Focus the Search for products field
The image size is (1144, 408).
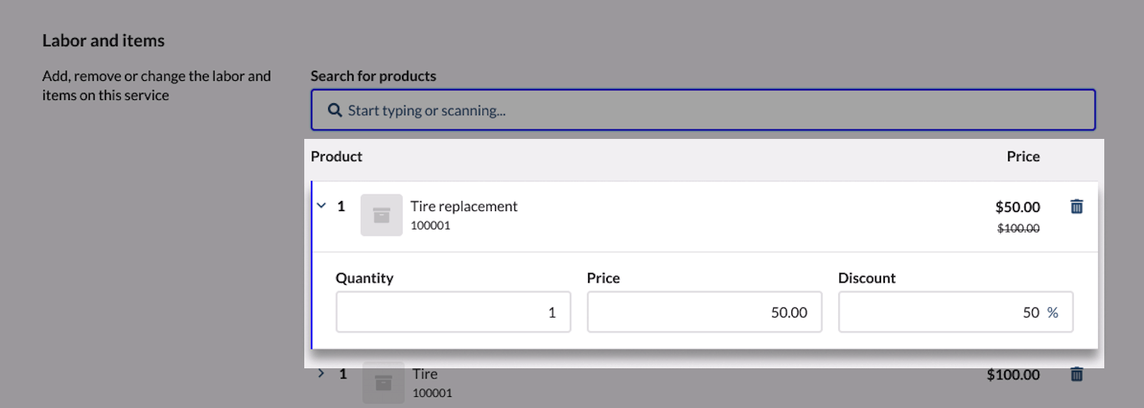(703, 110)
